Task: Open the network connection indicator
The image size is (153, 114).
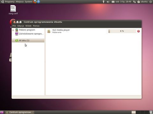Action: coord(135,2)
